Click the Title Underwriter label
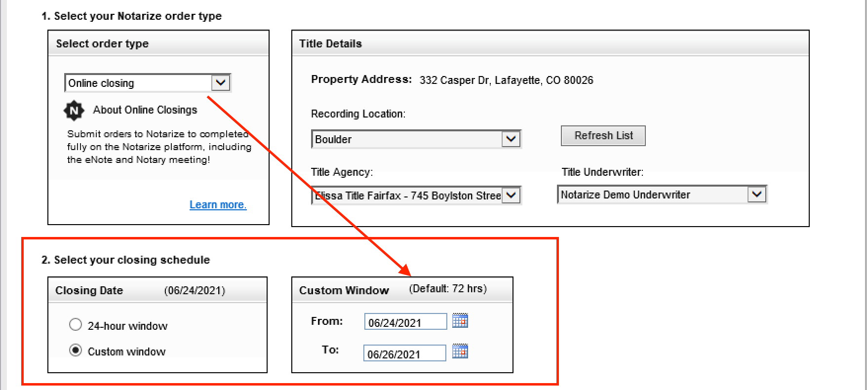Viewport: 867px width, 390px height. [602, 172]
